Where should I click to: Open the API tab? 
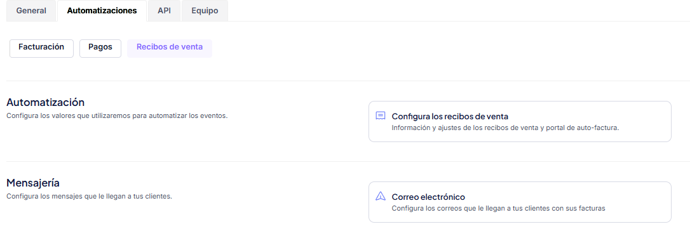(164, 11)
